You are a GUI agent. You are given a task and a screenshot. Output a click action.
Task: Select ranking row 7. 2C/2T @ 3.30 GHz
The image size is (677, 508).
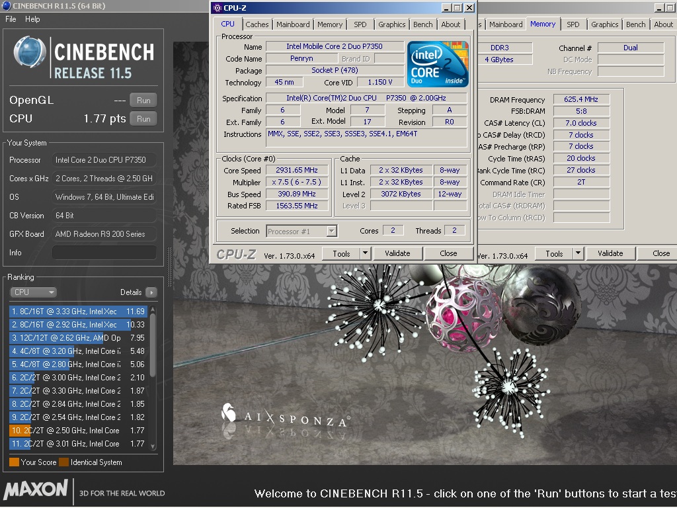coord(78,391)
